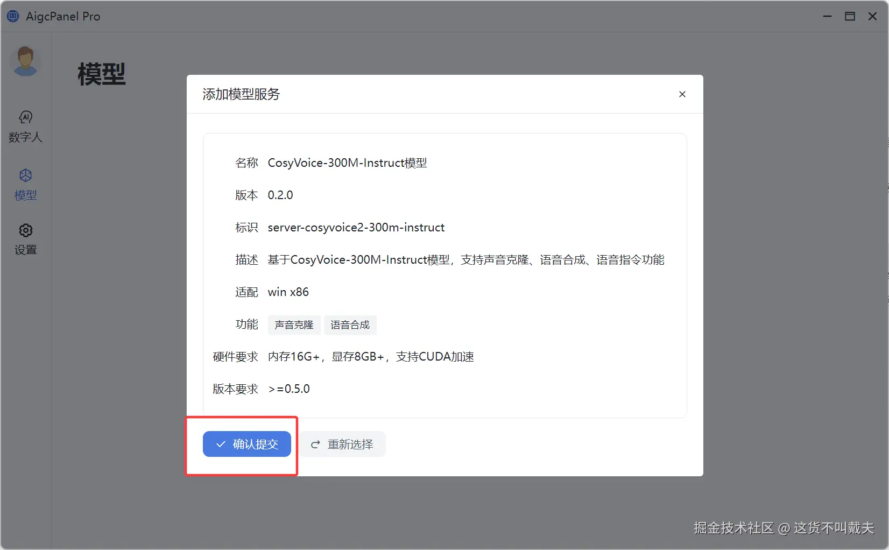Switch to the 模型 sidebar section
The width and height of the screenshot is (889, 550).
click(x=25, y=185)
